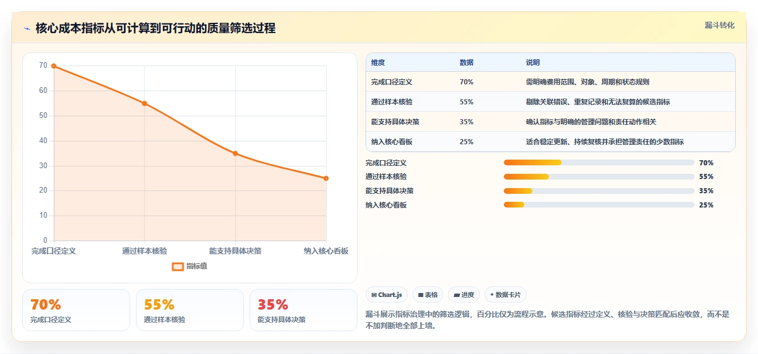758x354 pixels.
Task: Select the 表格 tag chip
Action: tap(428, 295)
